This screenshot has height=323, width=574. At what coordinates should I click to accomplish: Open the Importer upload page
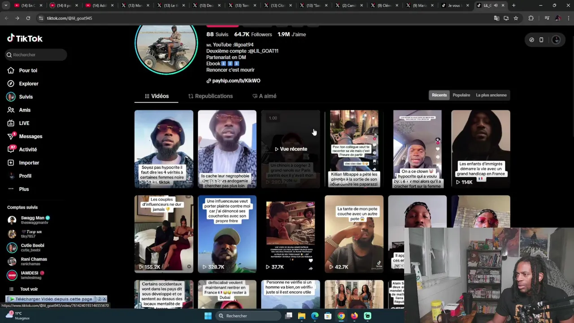[29, 163]
